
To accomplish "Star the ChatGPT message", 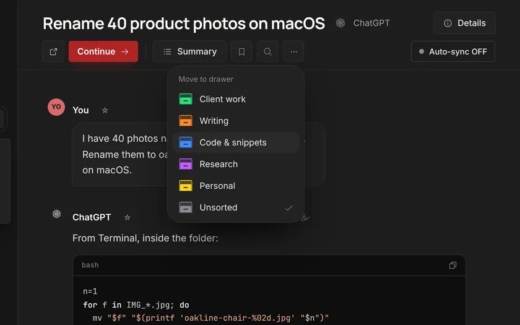I will click(x=127, y=217).
